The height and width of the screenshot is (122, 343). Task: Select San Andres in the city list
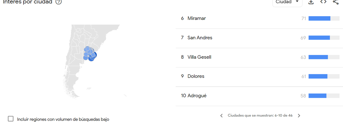[200, 38]
